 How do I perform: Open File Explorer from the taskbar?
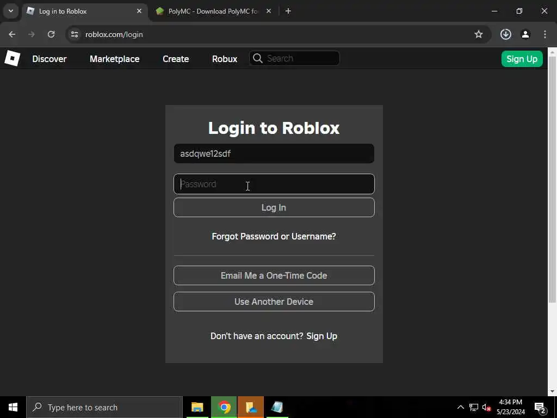coord(197,407)
